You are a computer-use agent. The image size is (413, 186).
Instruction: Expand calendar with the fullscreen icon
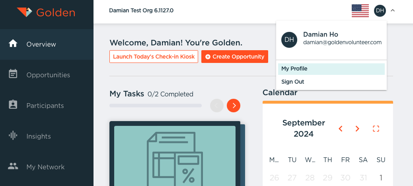click(x=376, y=128)
